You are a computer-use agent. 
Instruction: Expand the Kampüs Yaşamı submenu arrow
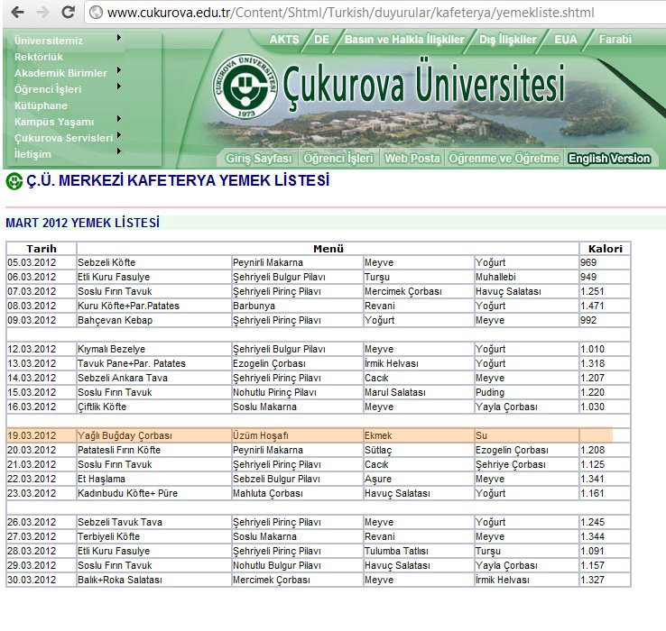click(119, 119)
